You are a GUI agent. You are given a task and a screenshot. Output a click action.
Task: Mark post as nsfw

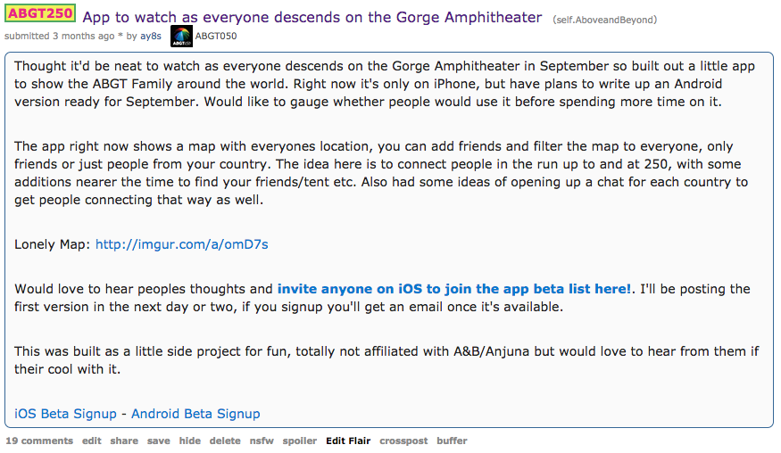(262, 441)
